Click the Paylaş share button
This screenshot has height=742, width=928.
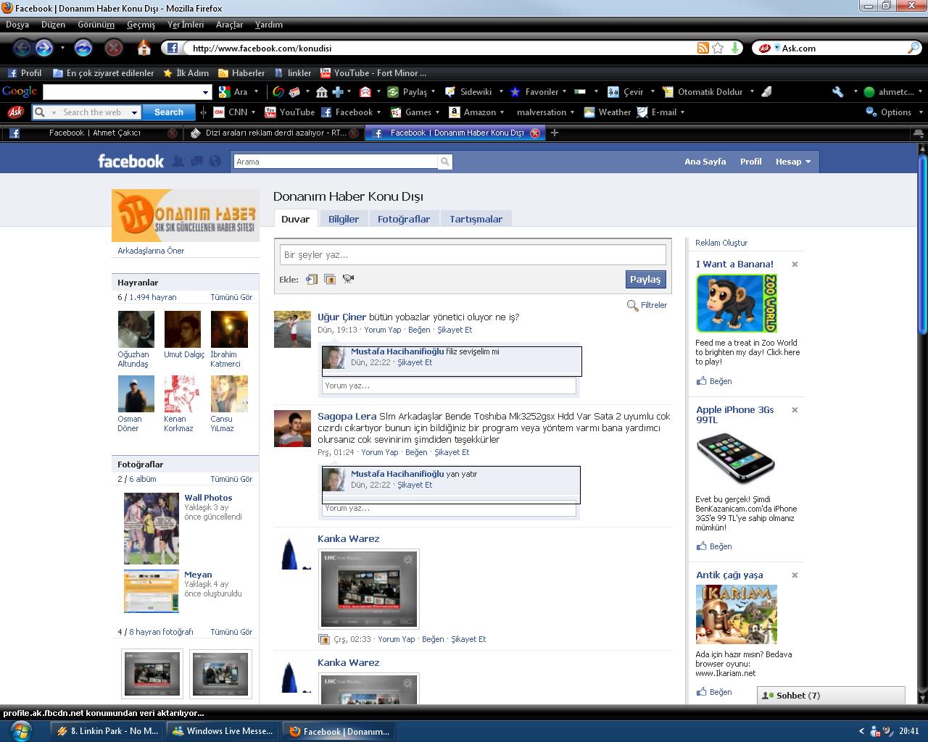point(645,279)
